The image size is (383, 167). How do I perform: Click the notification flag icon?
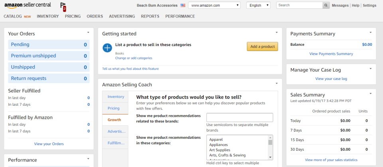point(63,7)
